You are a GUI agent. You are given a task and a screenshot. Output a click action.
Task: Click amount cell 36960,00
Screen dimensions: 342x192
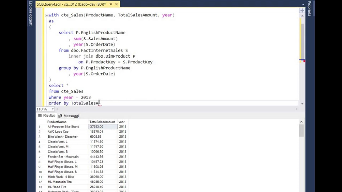tap(103, 177)
